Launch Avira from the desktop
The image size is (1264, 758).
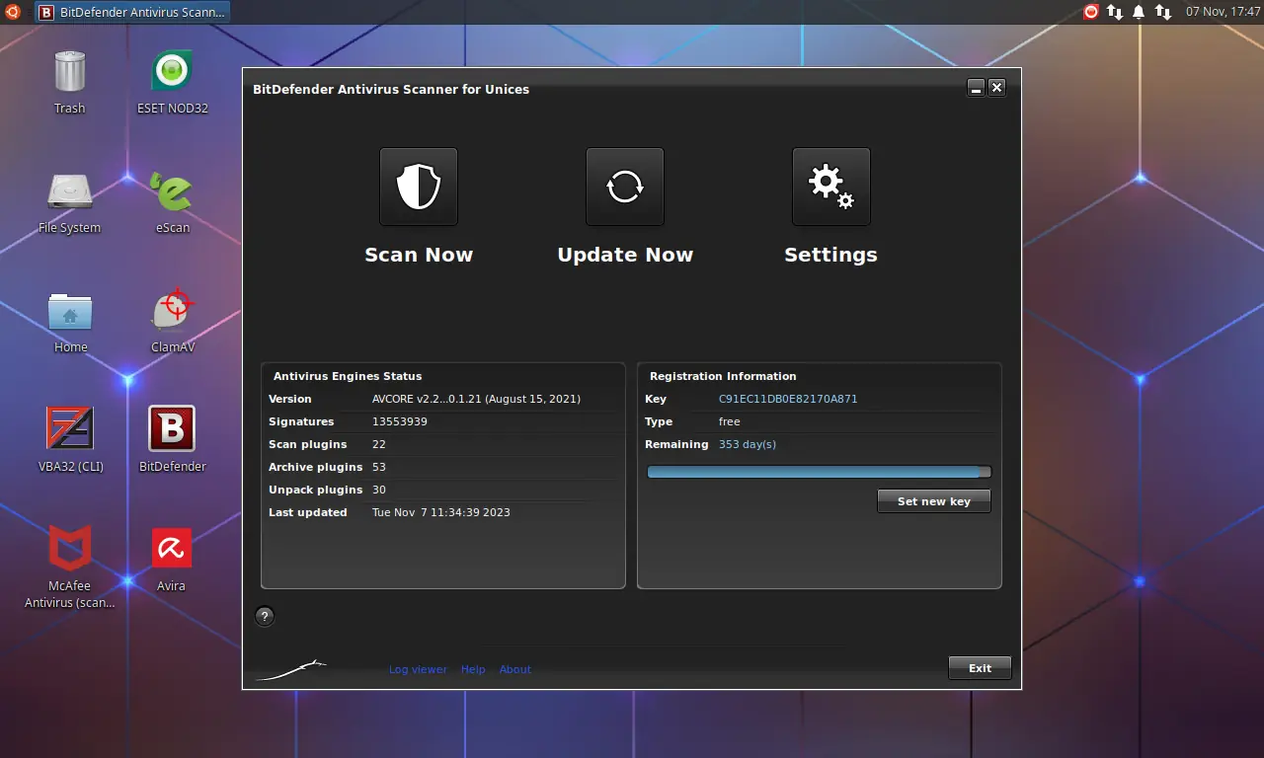pyautogui.click(x=172, y=548)
